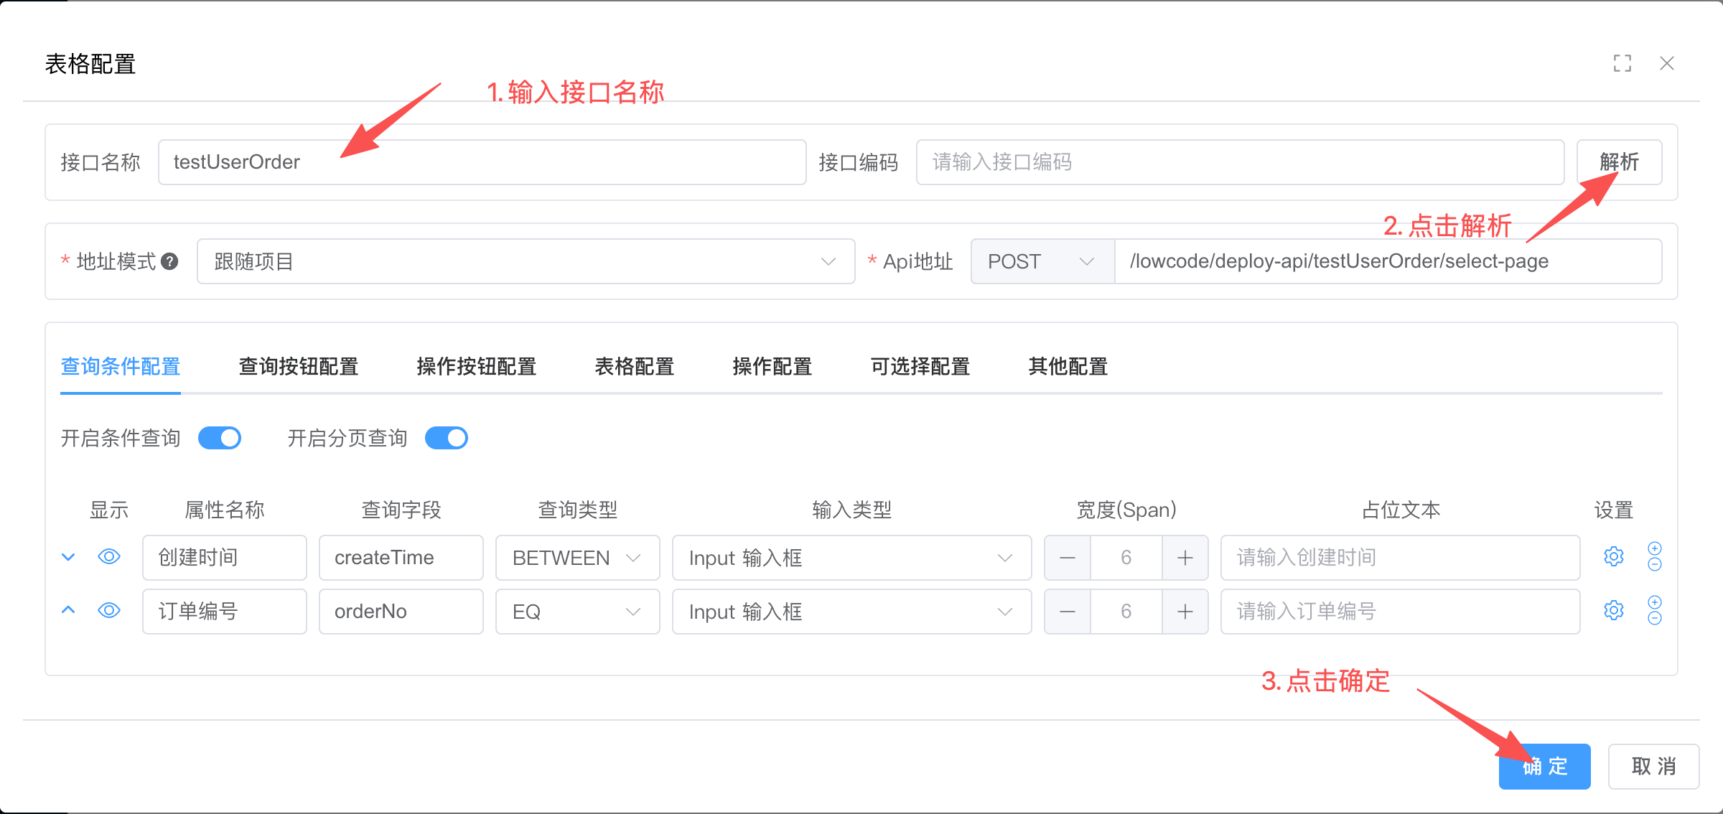Screen dimensions: 1723x814
Task: Increase span width for createTime row
Action: [1185, 558]
